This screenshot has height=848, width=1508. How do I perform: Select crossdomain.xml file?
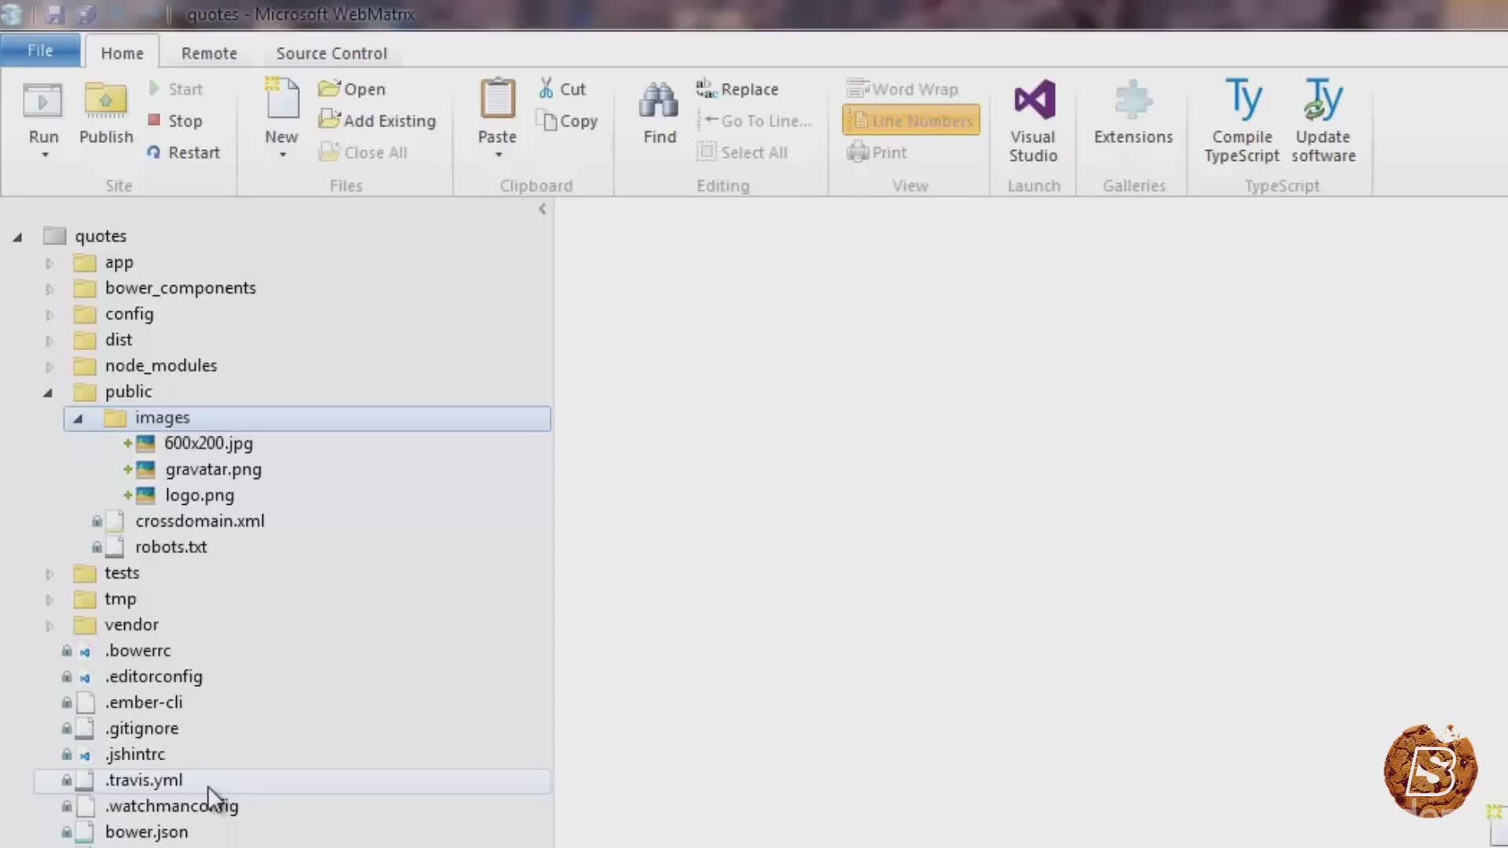[x=199, y=521]
